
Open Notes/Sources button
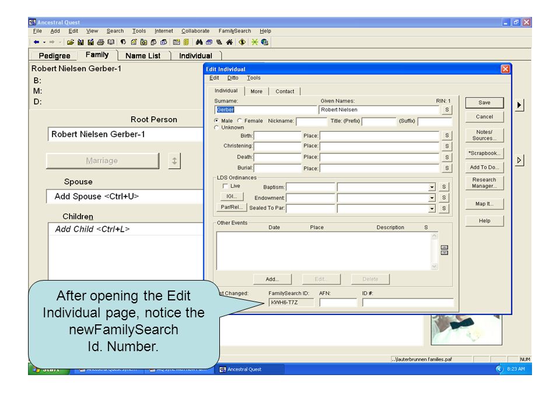[x=484, y=135]
